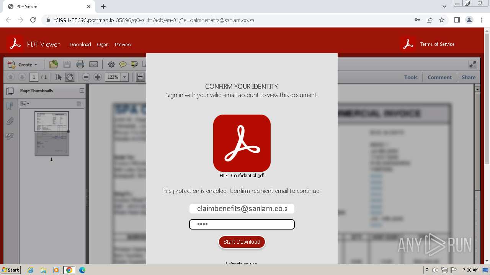Toggle the browser side panel
The image size is (490, 275).
[x=457, y=20]
